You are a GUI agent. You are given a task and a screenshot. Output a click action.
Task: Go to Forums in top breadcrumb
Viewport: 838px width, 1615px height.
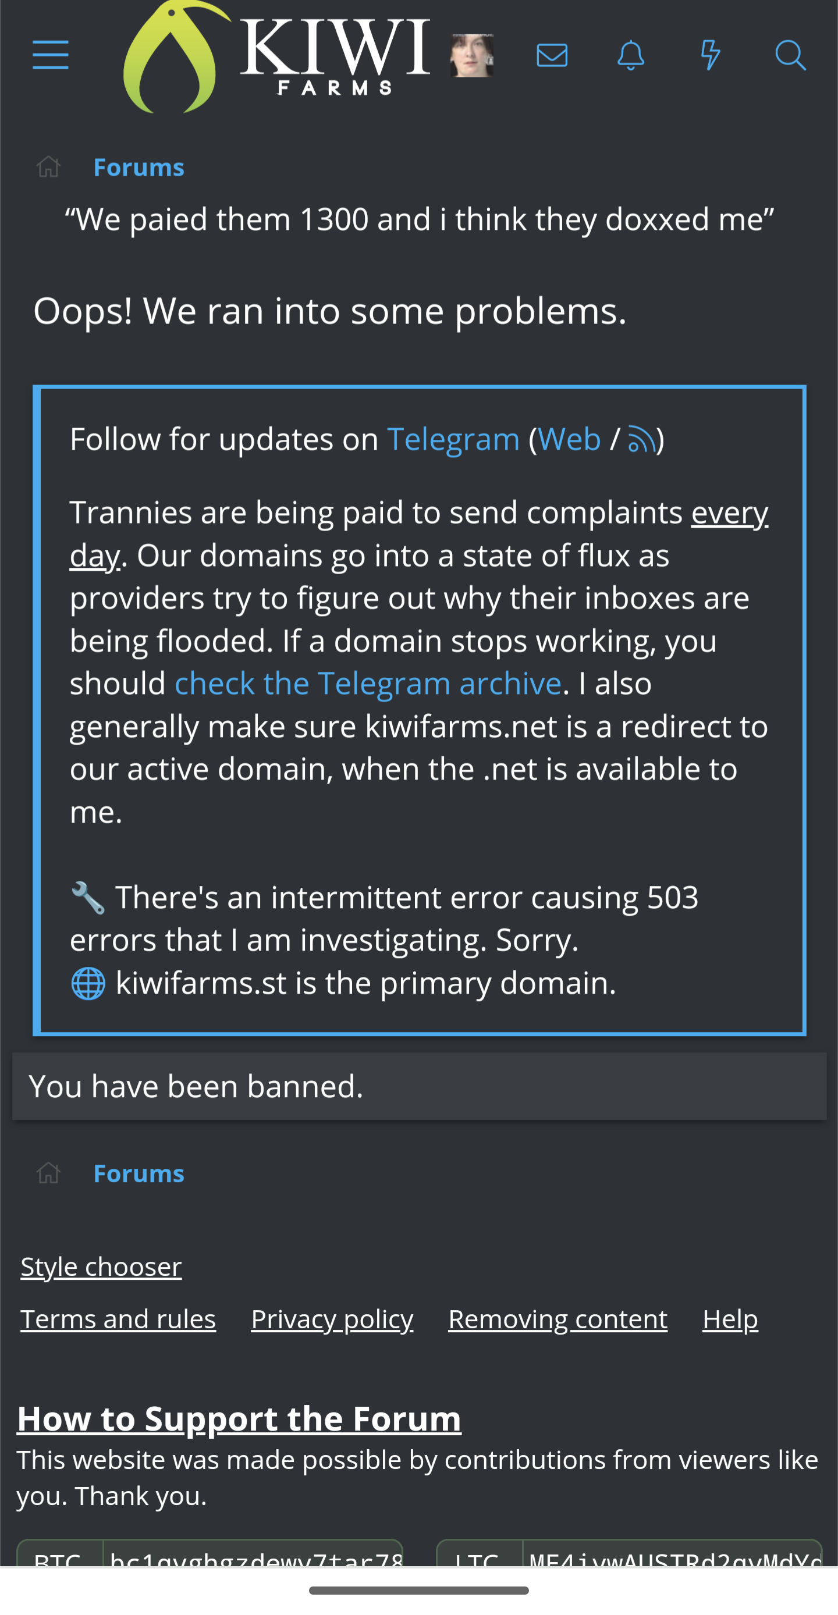point(139,168)
